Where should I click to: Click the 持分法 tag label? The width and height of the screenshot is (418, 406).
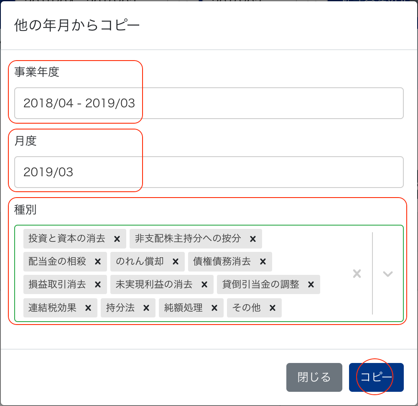(x=120, y=308)
